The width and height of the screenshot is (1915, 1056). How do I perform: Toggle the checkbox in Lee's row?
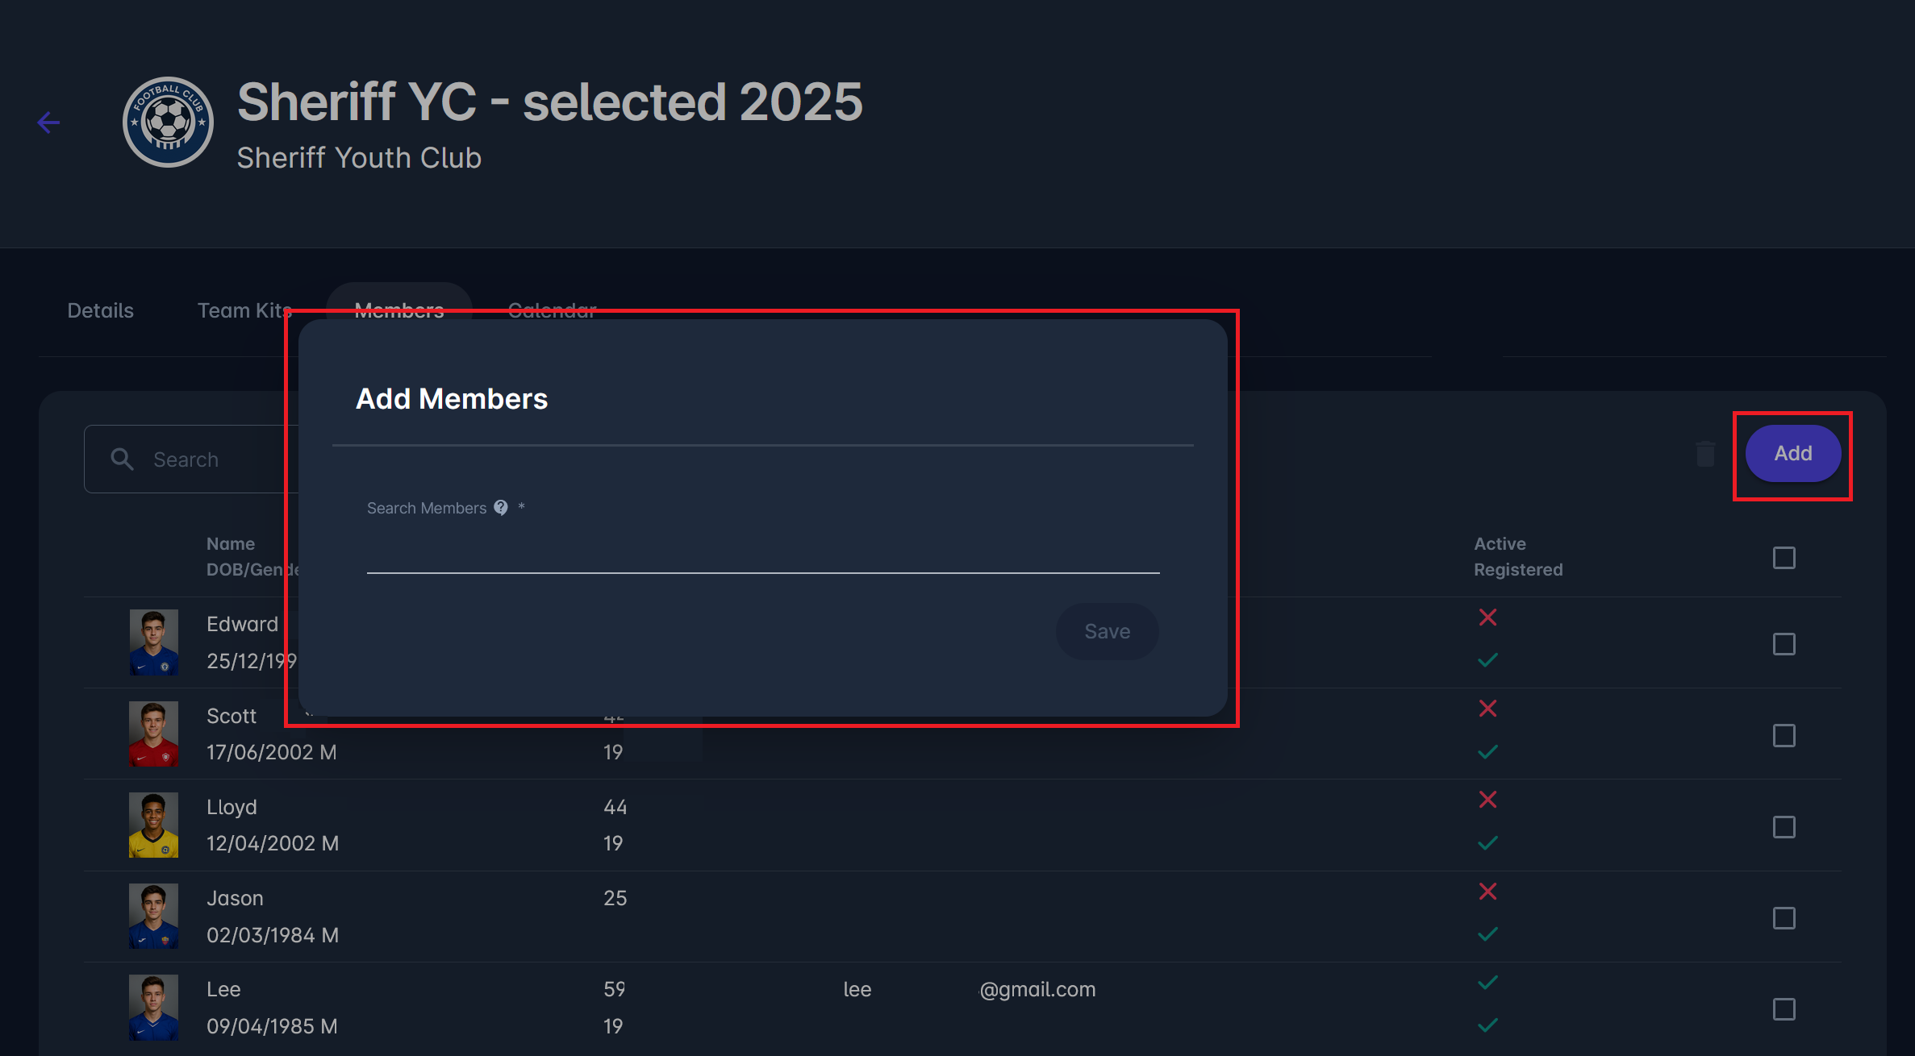[1784, 1009]
